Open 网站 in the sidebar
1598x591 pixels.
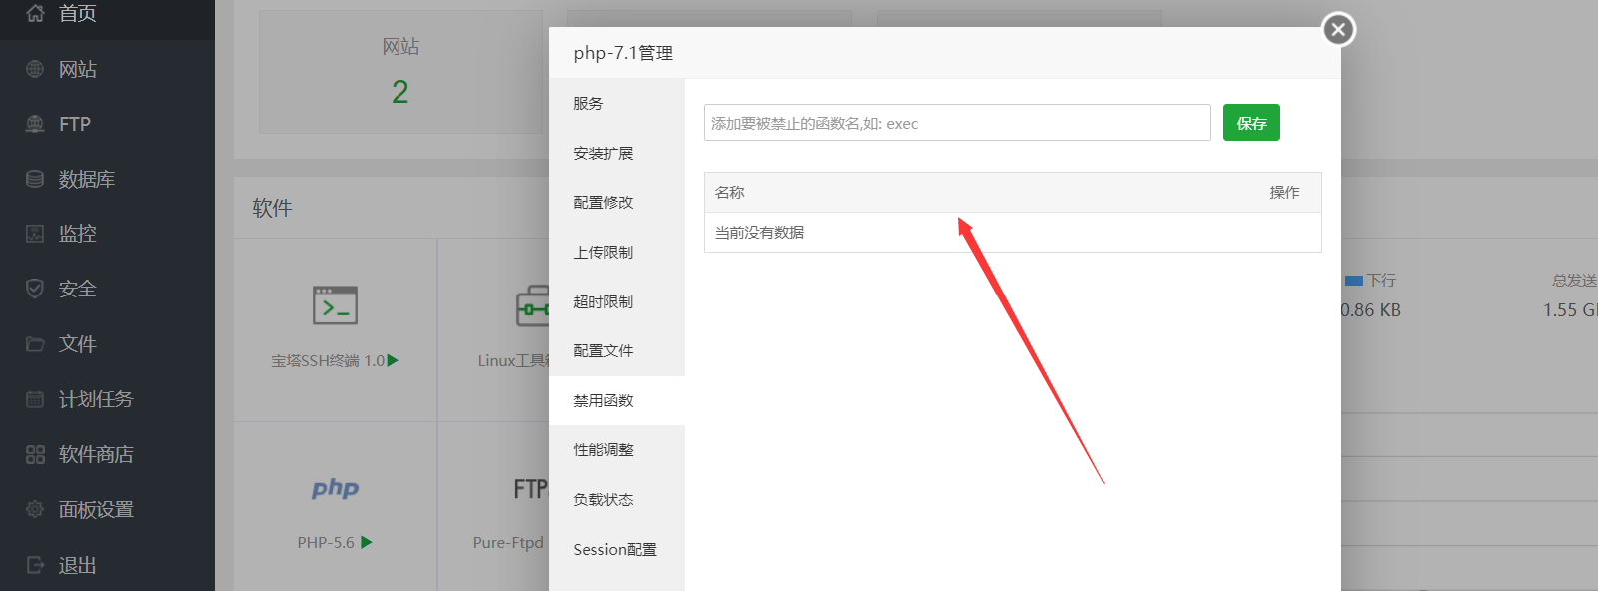tap(77, 69)
